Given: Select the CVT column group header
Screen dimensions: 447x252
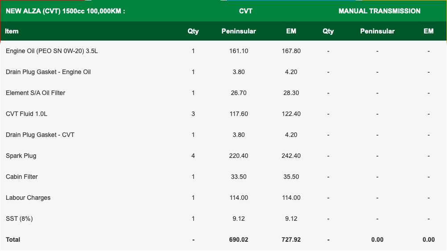Looking at the screenshot, I should tap(245, 11).
